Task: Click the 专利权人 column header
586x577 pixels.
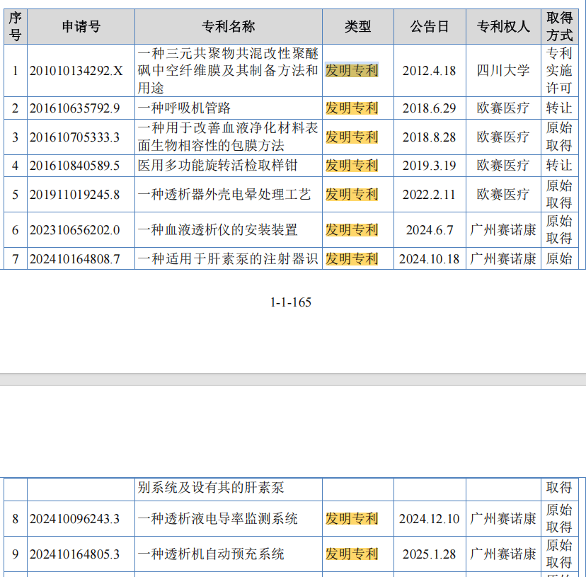Action: [503, 27]
